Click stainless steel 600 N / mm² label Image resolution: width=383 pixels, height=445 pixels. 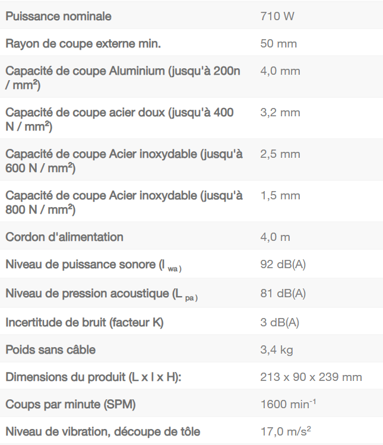pos(124,161)
